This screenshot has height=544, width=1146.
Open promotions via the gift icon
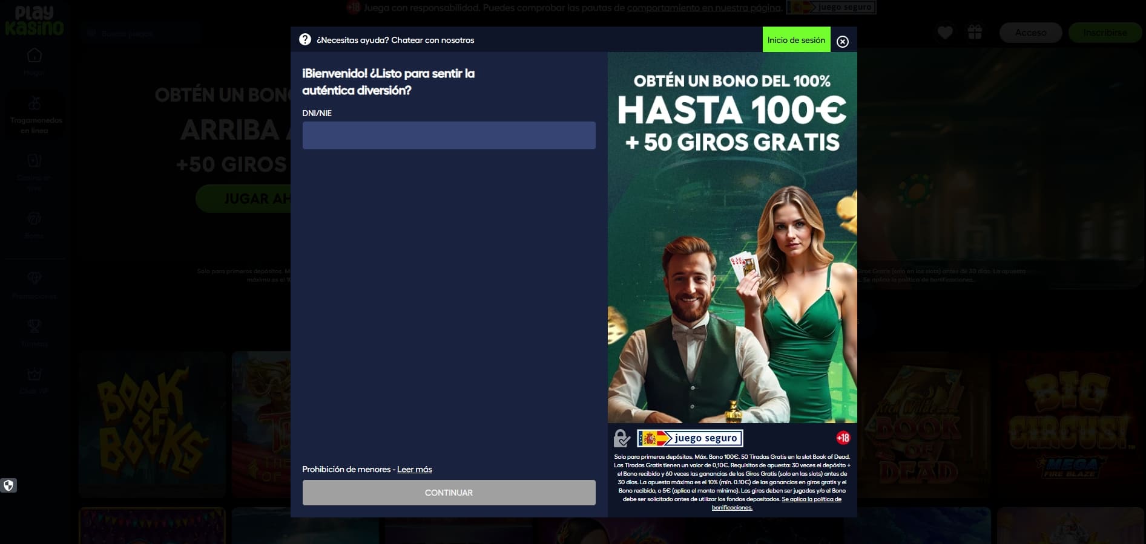[975, 33]
